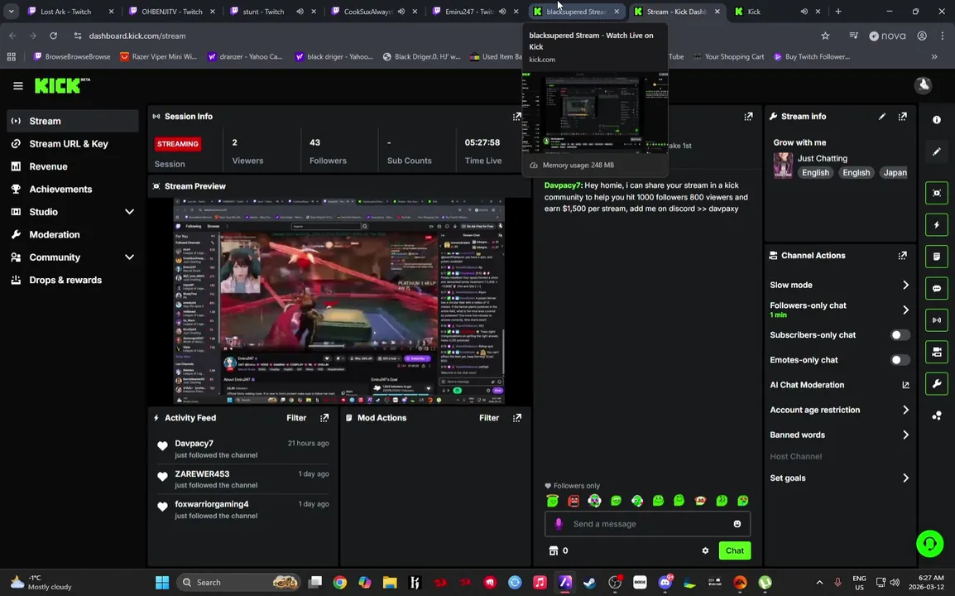
Task: Click Filter in Mod Actions
Action: point(489,418)
